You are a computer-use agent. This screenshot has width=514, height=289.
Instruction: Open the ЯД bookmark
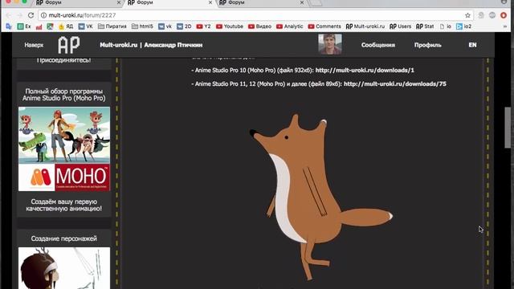pos(66,26)
